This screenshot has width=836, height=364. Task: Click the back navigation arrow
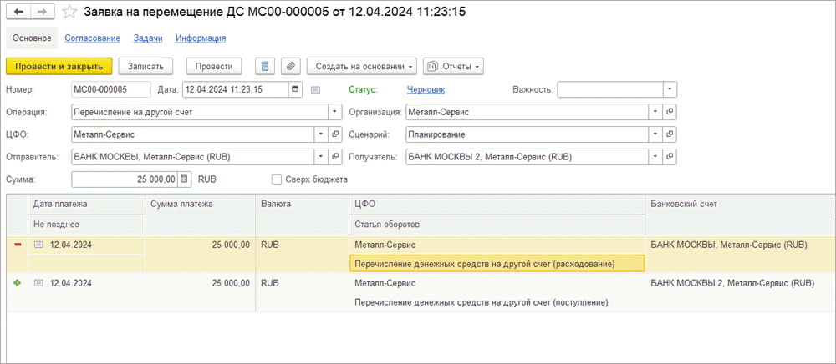tap(19, 13)
